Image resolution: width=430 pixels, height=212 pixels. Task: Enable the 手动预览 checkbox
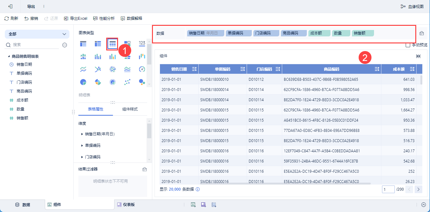[408, 45]
